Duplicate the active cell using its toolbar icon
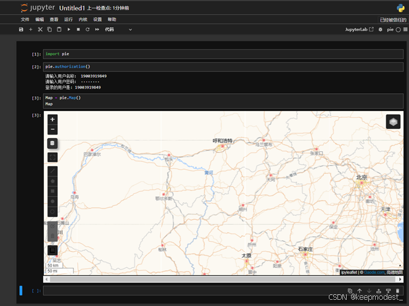Screen dimensions: 409x306 click(x=350, y=291)
